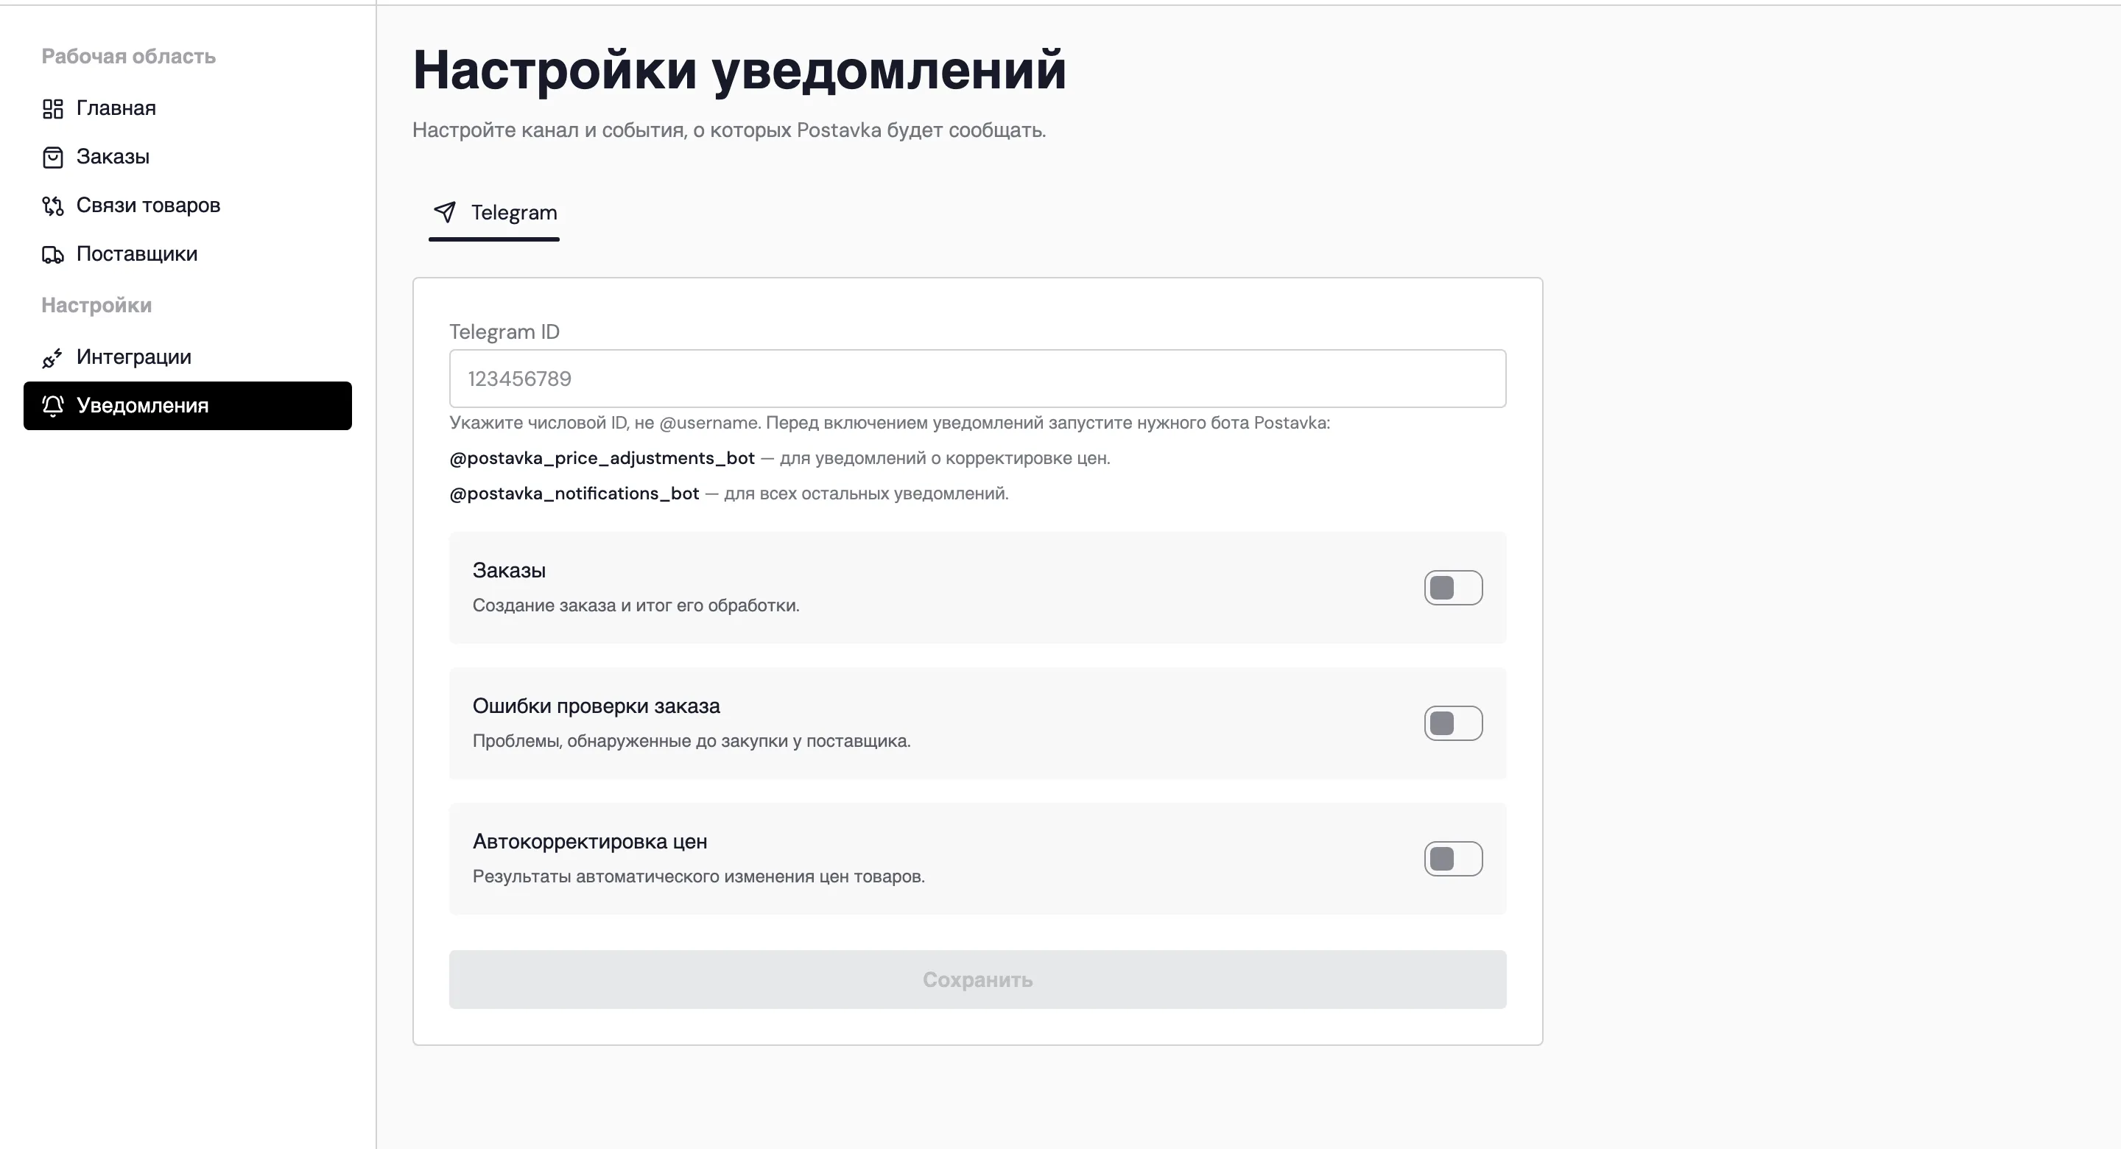This screenshot has width=2121, height=1149.
Task: Enable the Заказы notifications toggle
Action: point(1453,588)
